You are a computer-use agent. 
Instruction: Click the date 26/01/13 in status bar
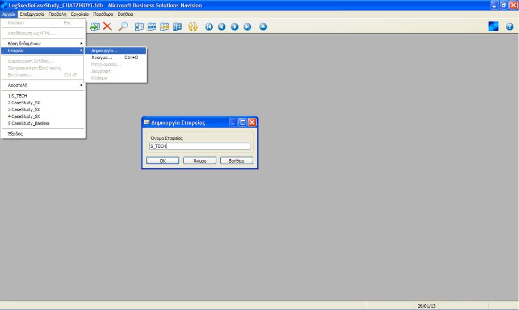pos(426,306)
